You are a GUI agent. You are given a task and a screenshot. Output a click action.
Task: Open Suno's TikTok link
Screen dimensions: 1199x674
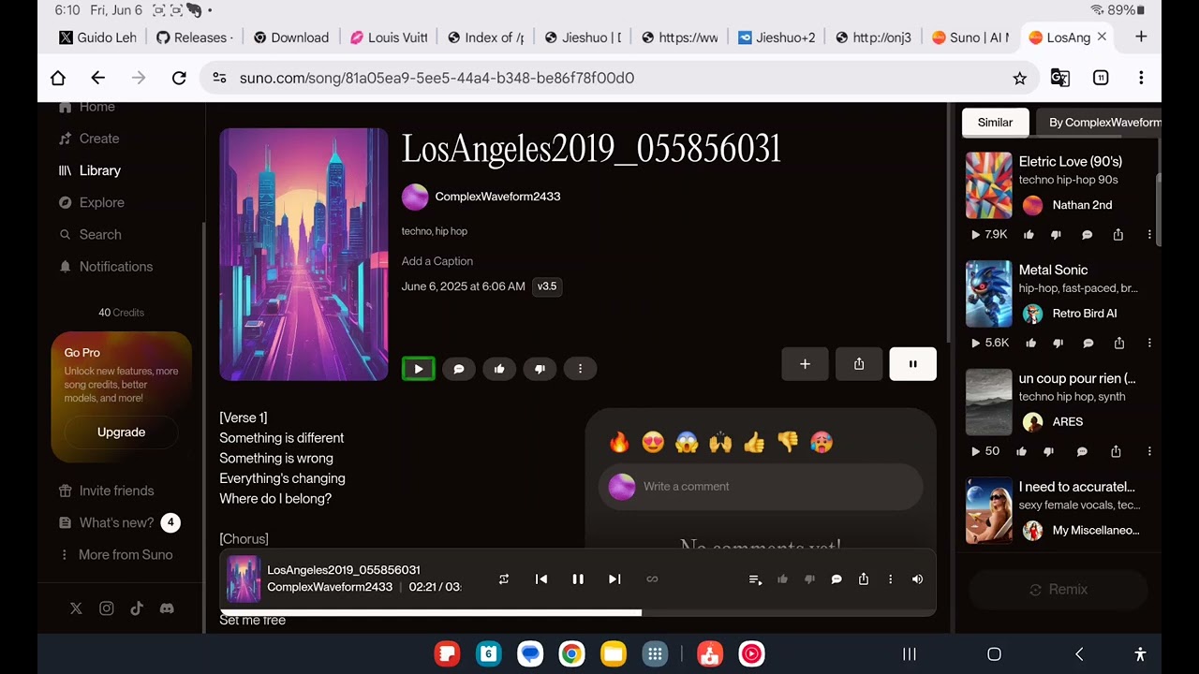coord(137,608)
